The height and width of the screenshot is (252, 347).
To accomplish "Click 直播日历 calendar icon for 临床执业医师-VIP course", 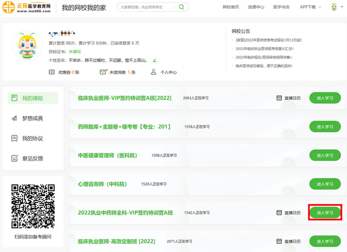I will pyautogui.click(x=279, y=98).
